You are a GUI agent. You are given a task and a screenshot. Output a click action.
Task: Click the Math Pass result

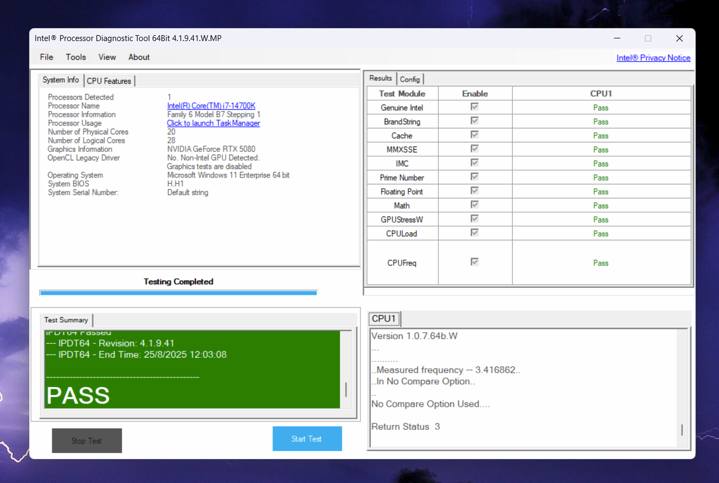pyautogui.click(x=601, y=206)
